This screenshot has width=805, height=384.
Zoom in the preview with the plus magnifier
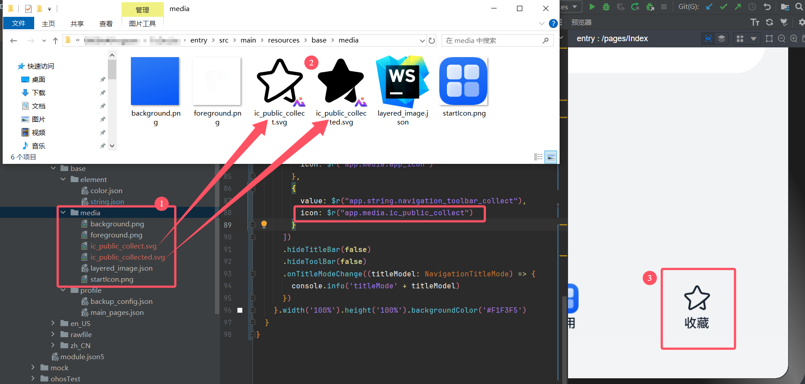(x=794, y=39)
